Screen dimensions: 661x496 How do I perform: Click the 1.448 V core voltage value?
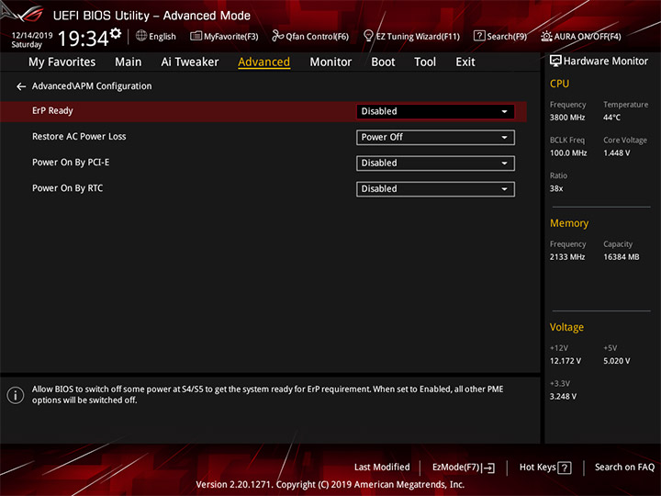(617, 153)
